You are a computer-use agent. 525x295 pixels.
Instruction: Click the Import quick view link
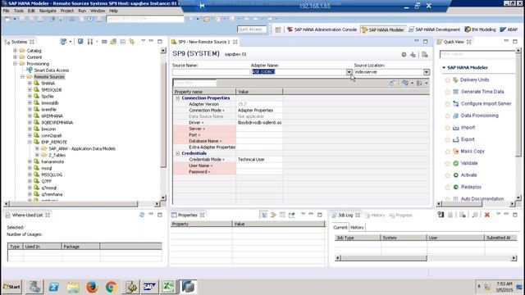[x=468, y=128]
